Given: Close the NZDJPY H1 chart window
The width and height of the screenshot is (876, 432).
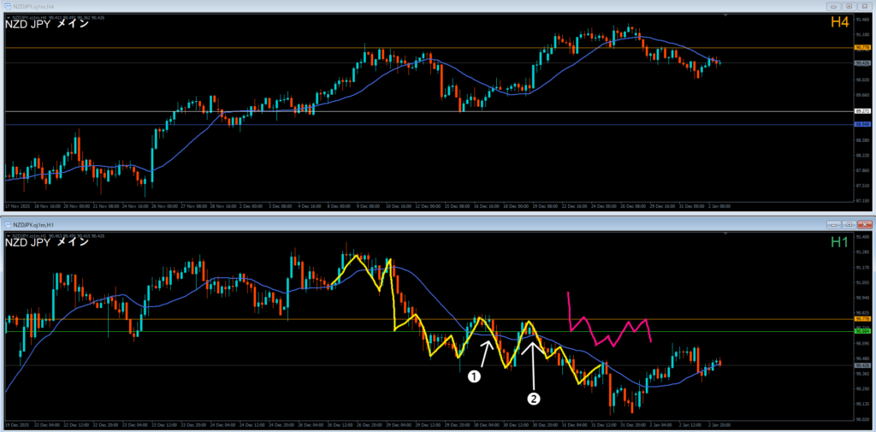Looking at the screenshot, I should pos(863,224).
